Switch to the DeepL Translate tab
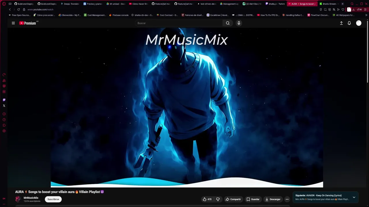This screenshot has height=207, width=369. coord(70,4)
